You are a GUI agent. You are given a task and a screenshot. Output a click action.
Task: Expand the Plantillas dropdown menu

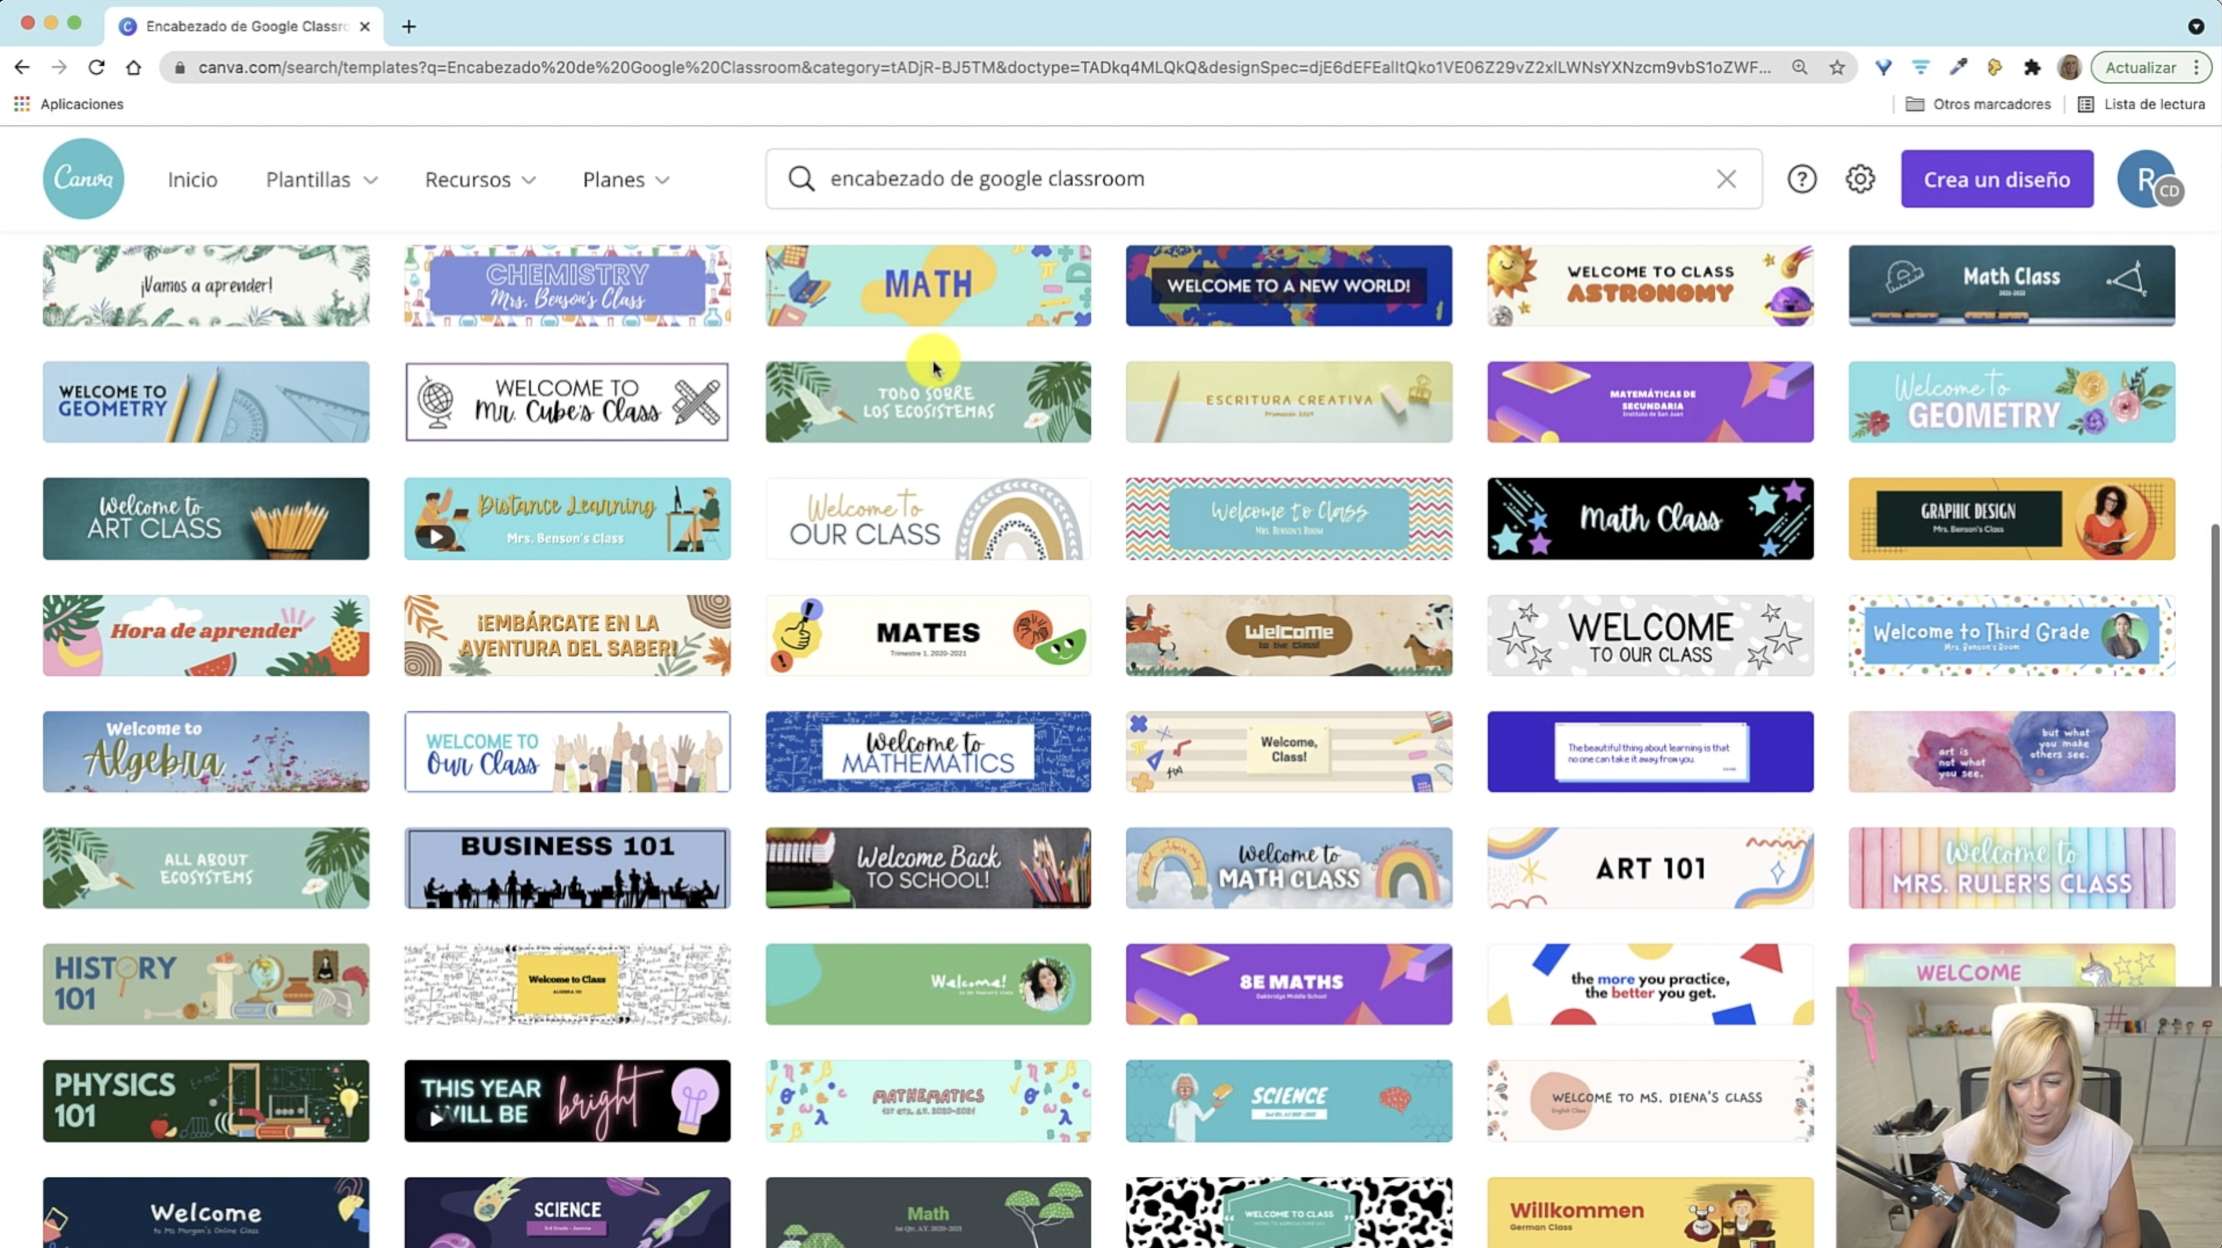[321, 179]
